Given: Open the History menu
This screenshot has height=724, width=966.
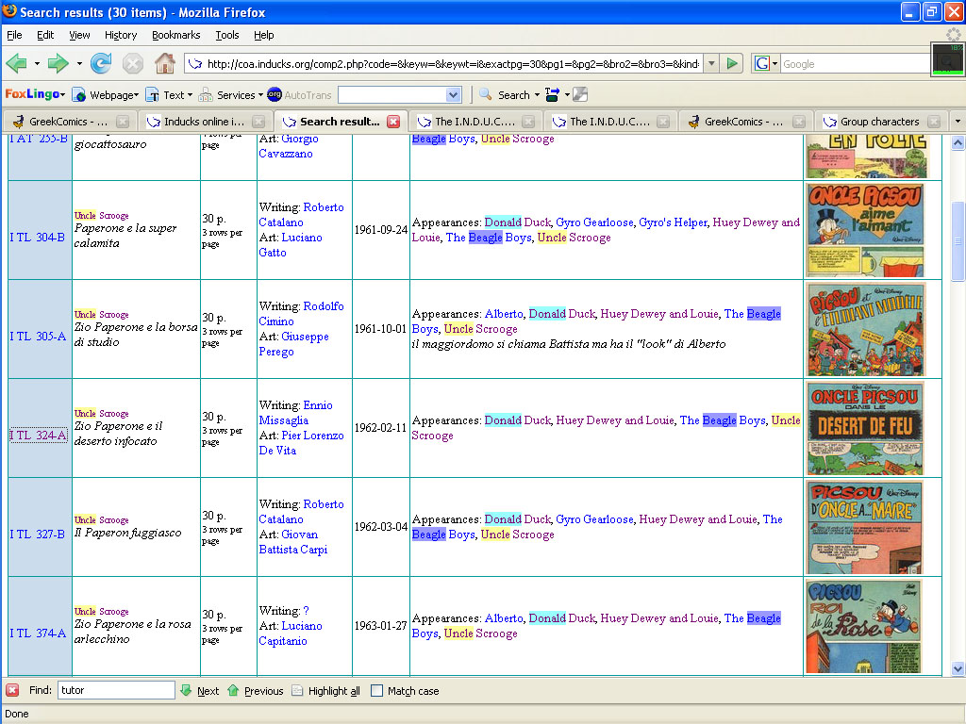Looking at the screenshot, I should (120, 35).
